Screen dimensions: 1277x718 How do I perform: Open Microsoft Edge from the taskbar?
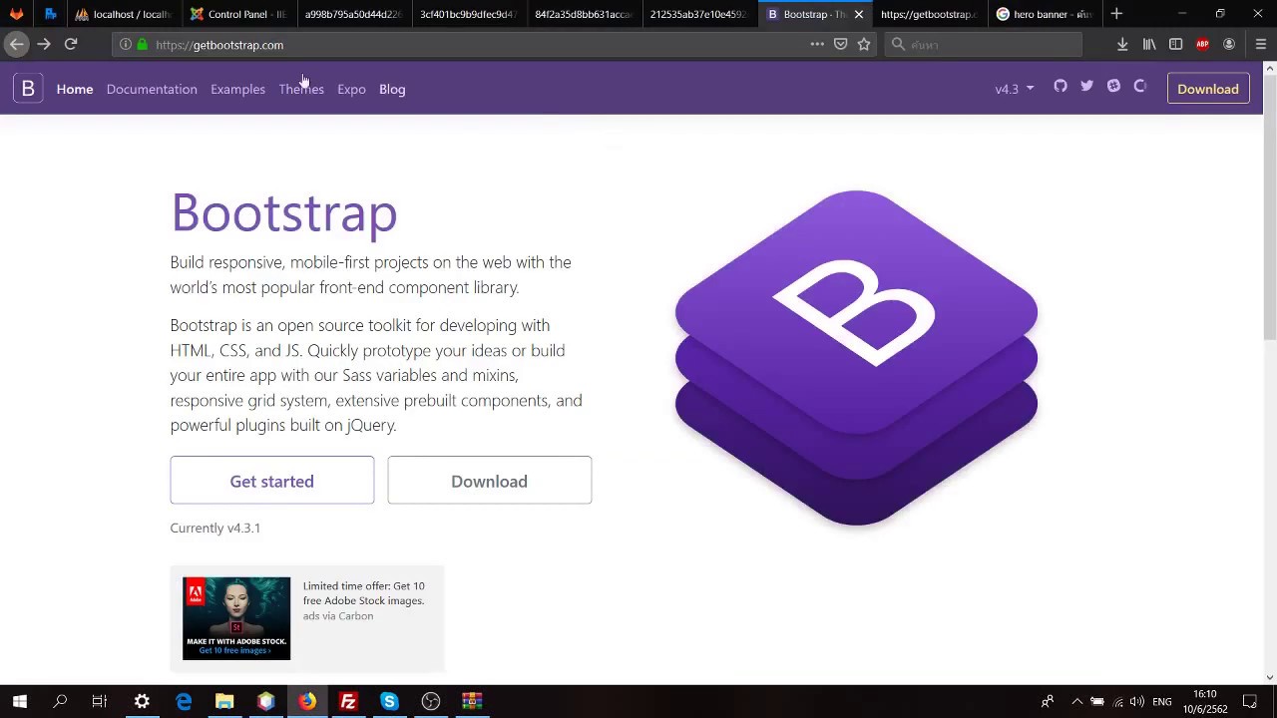pos(184,701)
